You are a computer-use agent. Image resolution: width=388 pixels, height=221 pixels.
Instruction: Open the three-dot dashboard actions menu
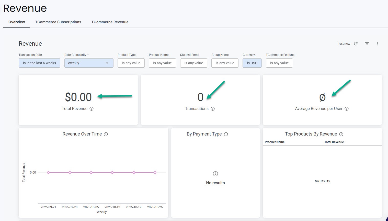(x=377, y=44)
